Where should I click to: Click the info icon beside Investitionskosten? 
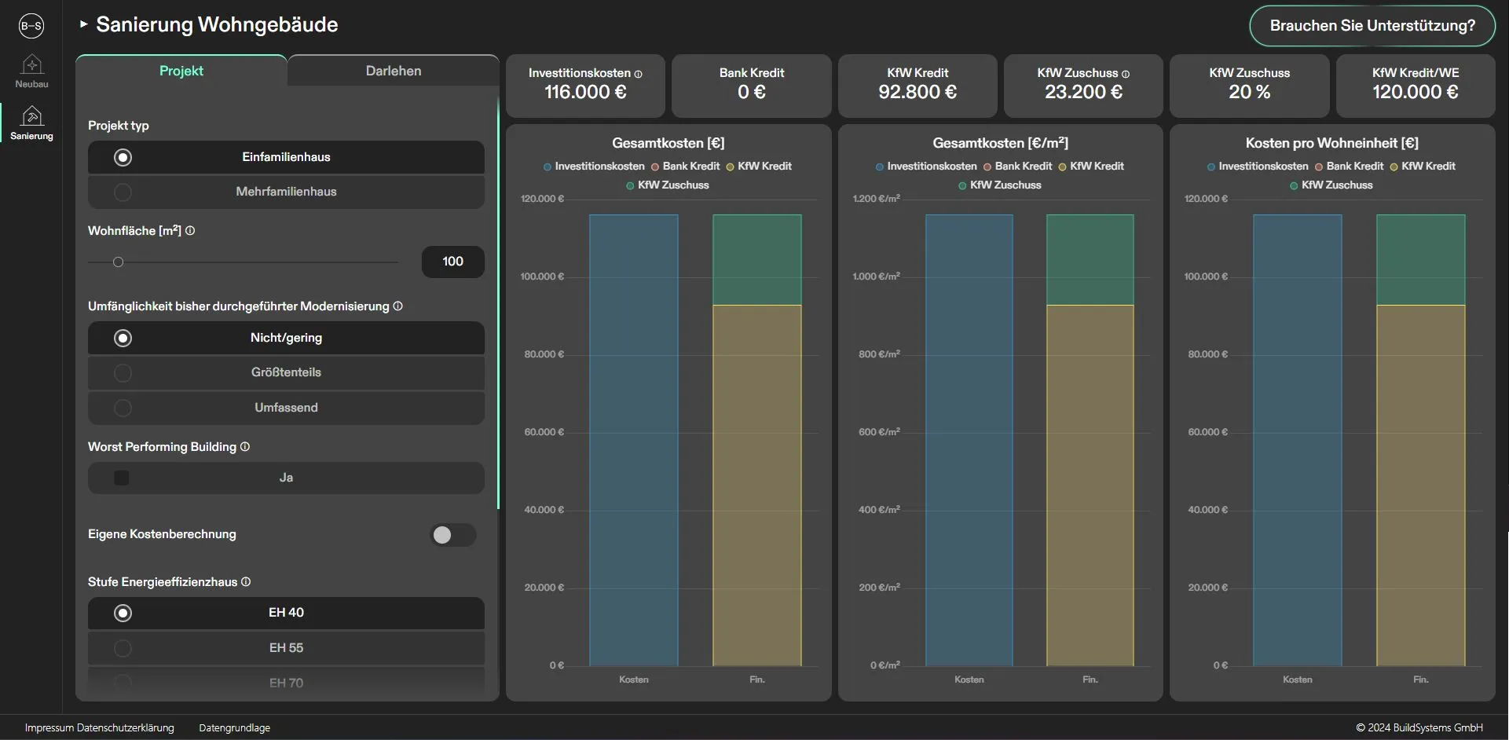639,73
